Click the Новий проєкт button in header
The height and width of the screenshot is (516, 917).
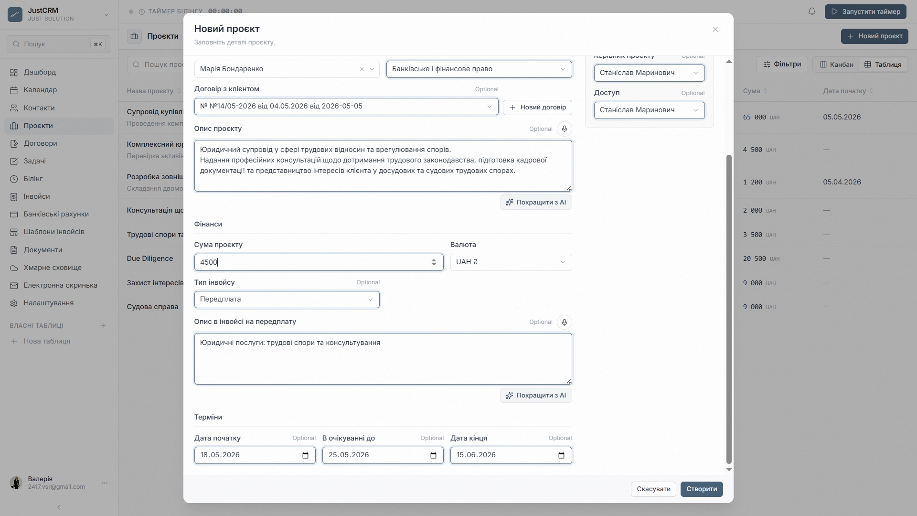[x=874, y=36]
